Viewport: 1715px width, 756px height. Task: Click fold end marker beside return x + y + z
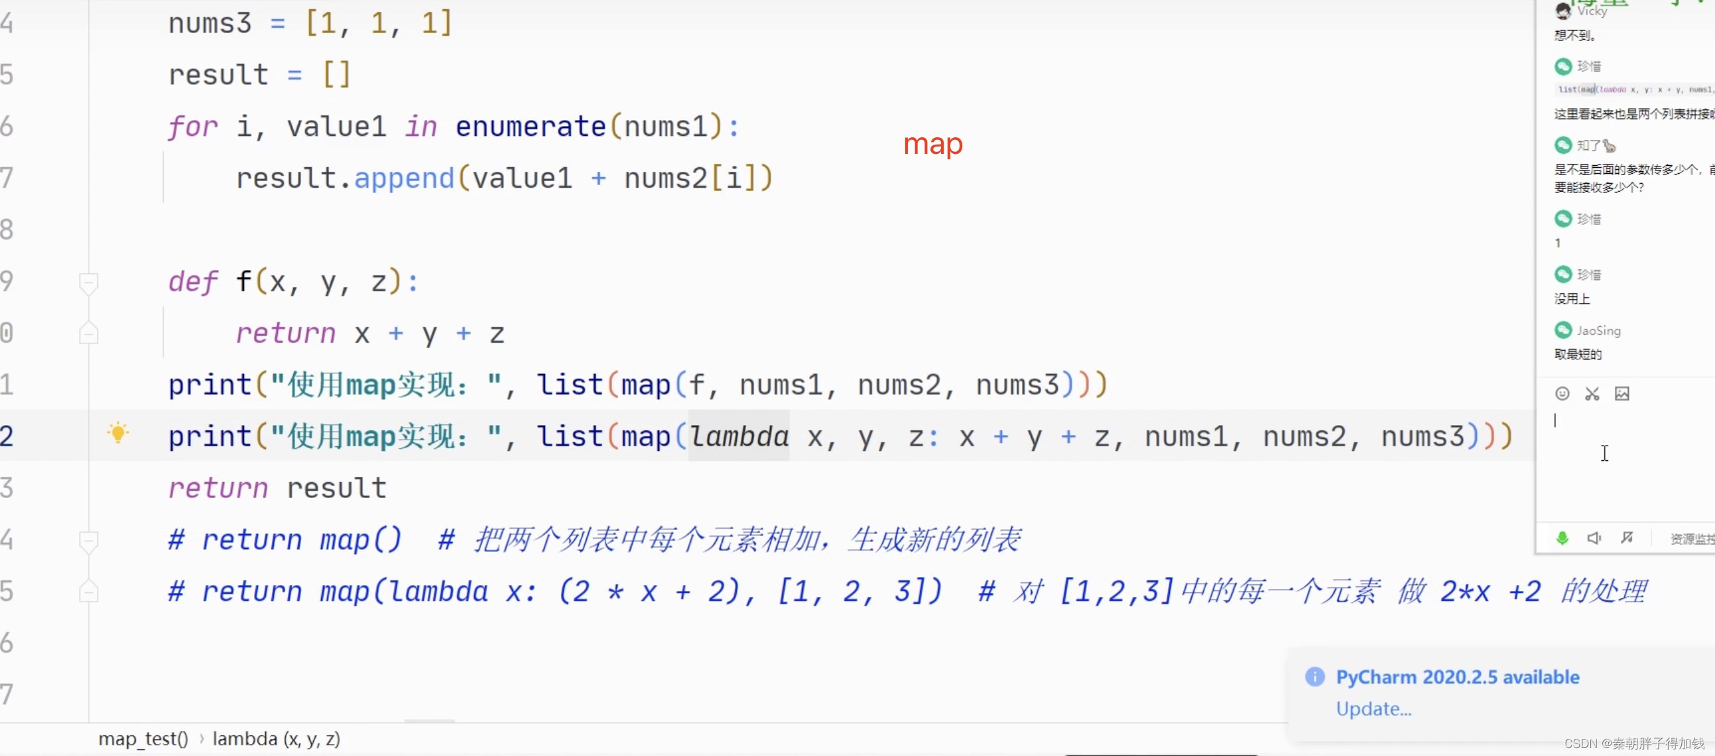click(89, 334)
